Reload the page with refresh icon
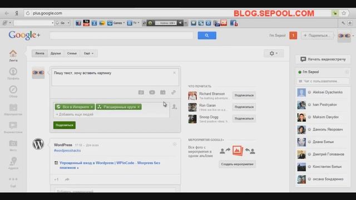 coord(28,13)
